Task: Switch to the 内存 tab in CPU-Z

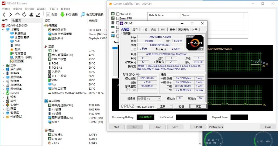Action: tap(154, 30)
